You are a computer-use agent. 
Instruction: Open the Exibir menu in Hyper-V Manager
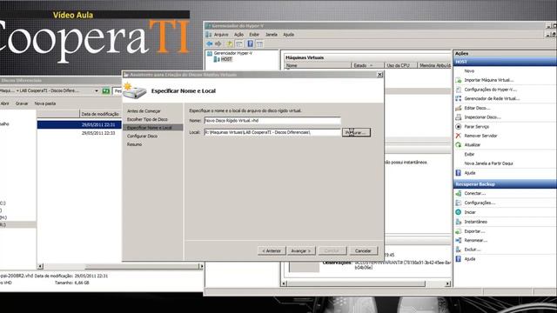pyautogui.click(x=254, y=35)
